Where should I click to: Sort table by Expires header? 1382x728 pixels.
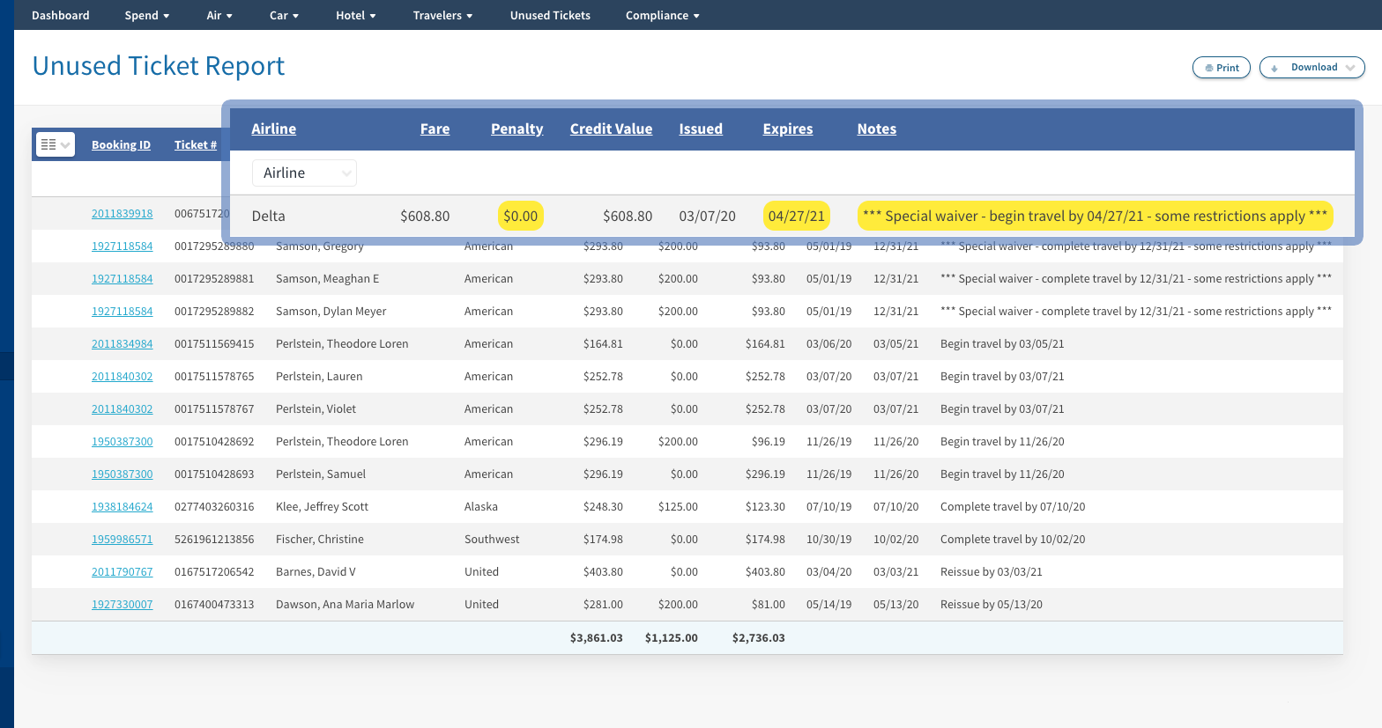tap(787, 129)
